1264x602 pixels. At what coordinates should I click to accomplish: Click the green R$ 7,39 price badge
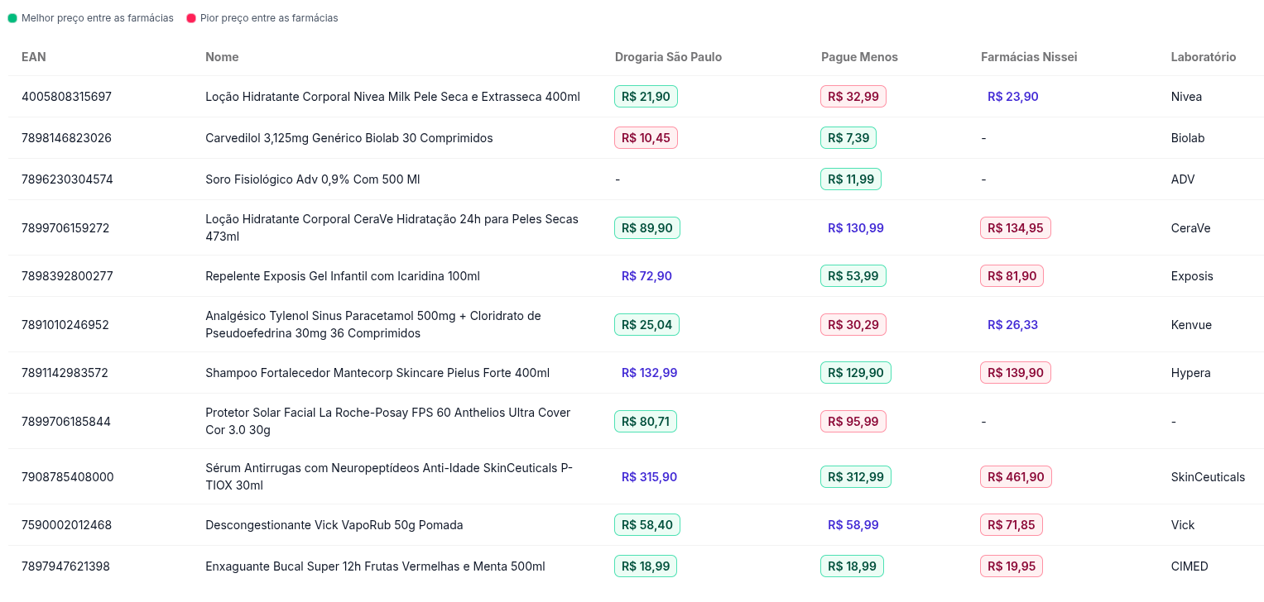(848, 138)
